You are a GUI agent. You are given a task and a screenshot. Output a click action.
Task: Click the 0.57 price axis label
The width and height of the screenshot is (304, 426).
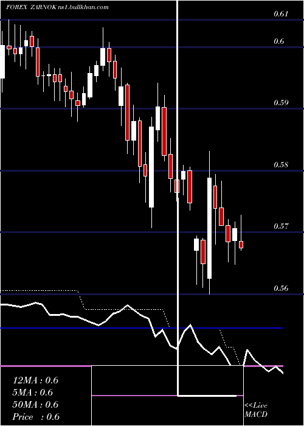click(x=281, y=226)
